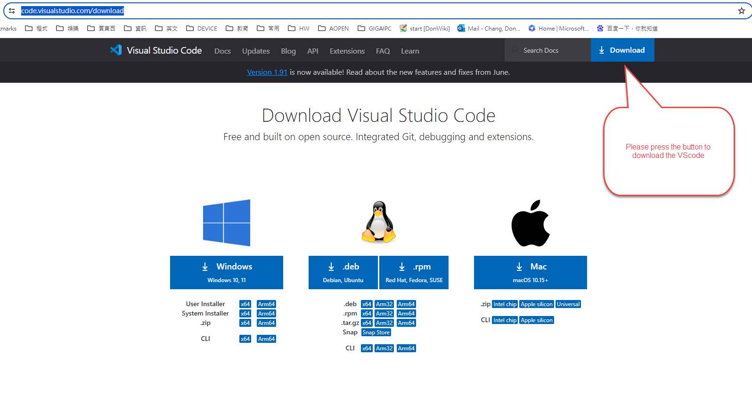This screenshot has width=752, height=395.
Task: Click the Visual Studio Code logo icon
Action: pos(116,50)
